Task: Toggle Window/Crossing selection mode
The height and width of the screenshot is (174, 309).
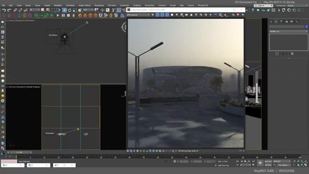Action: pyautogui.click(x=59, y=10)
